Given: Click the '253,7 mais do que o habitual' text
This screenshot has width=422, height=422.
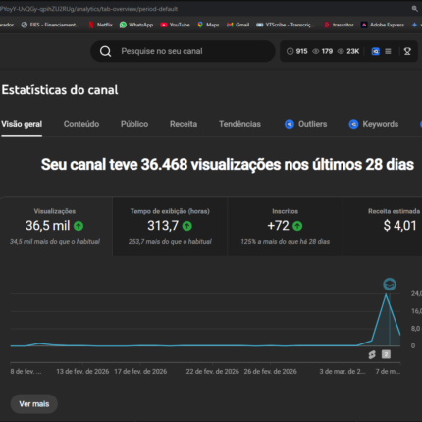Looking at the screenshot, I should [x=170, y=242].
